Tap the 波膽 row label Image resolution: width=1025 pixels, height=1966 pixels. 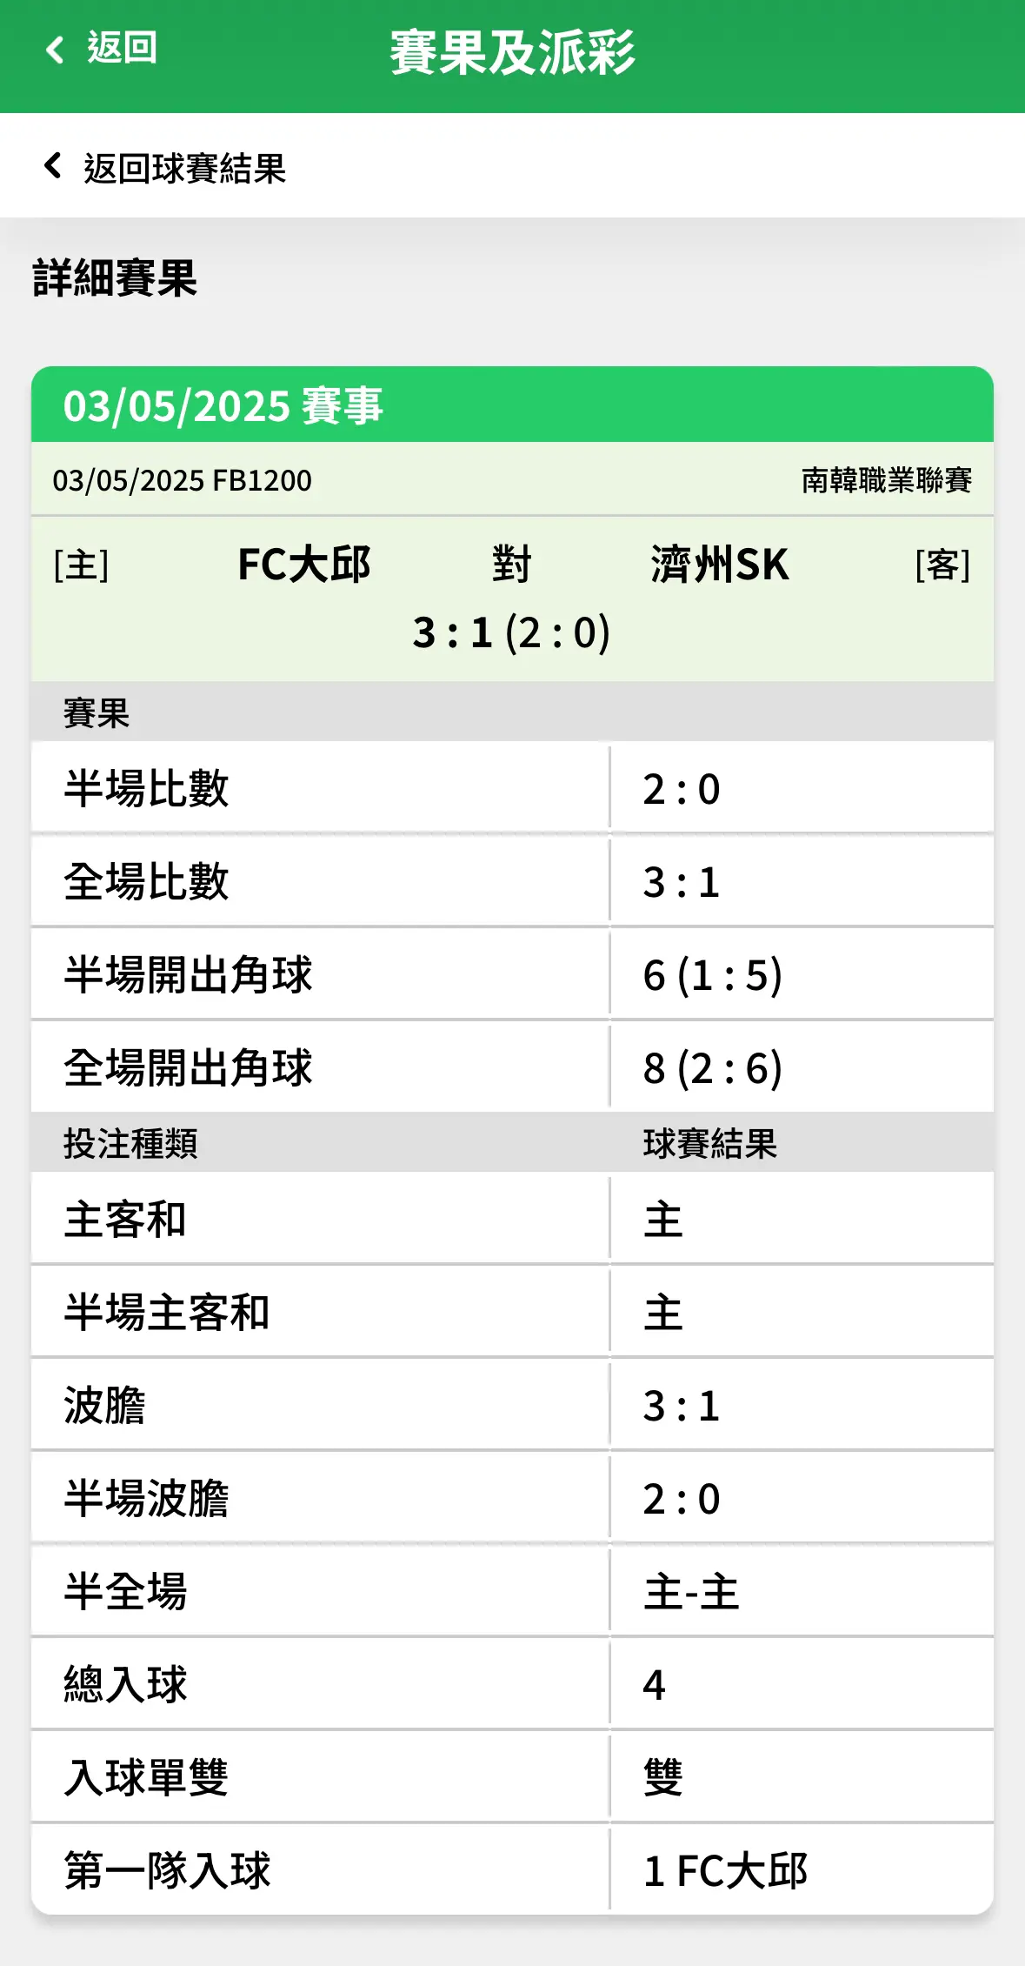[104, 1406]
